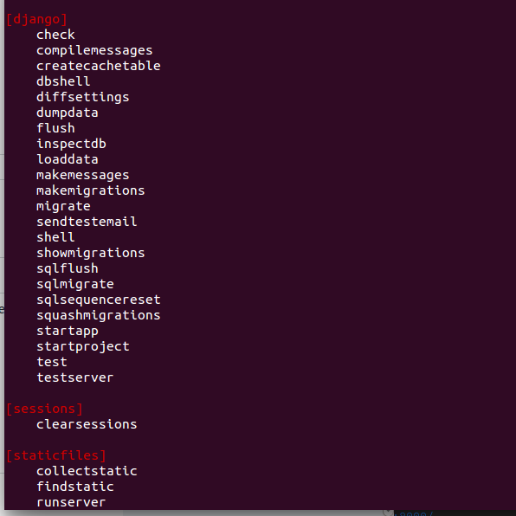Select the dbshell command line
This screenshot has width=516, height=516.
[63, 81]
